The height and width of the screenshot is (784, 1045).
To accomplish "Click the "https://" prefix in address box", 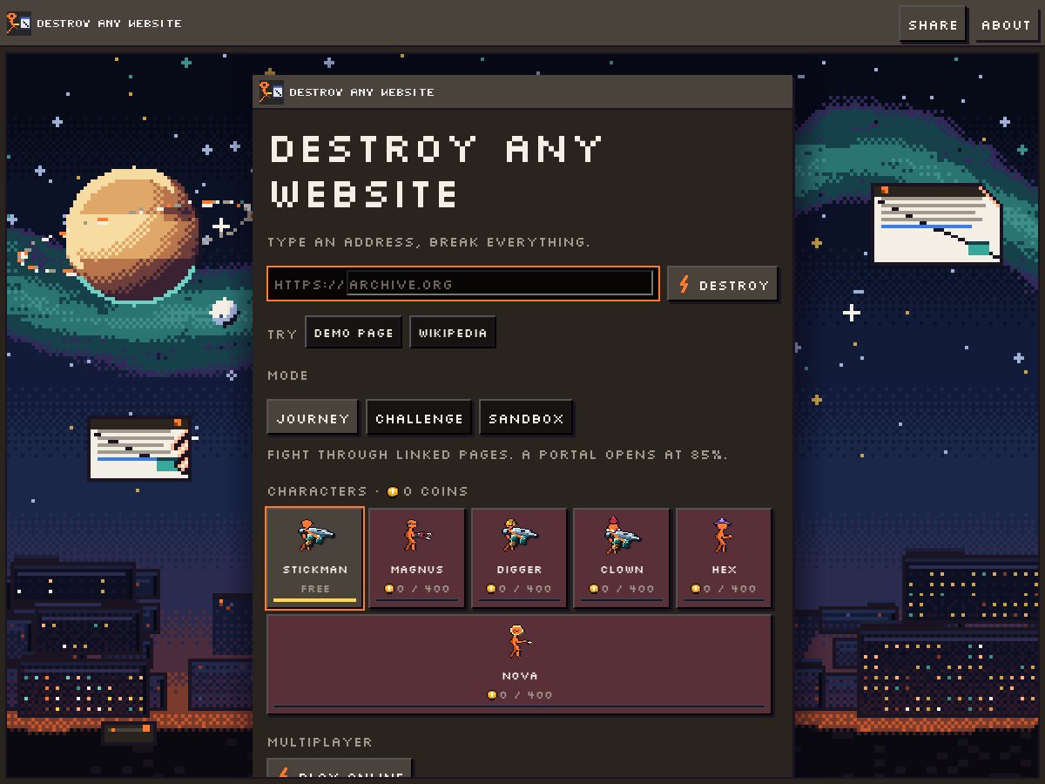I will (309, 284).
